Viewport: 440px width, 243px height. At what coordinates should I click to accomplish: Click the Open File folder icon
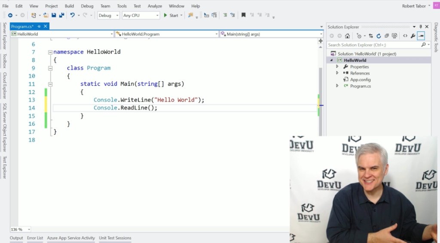(x=46, y=15)
